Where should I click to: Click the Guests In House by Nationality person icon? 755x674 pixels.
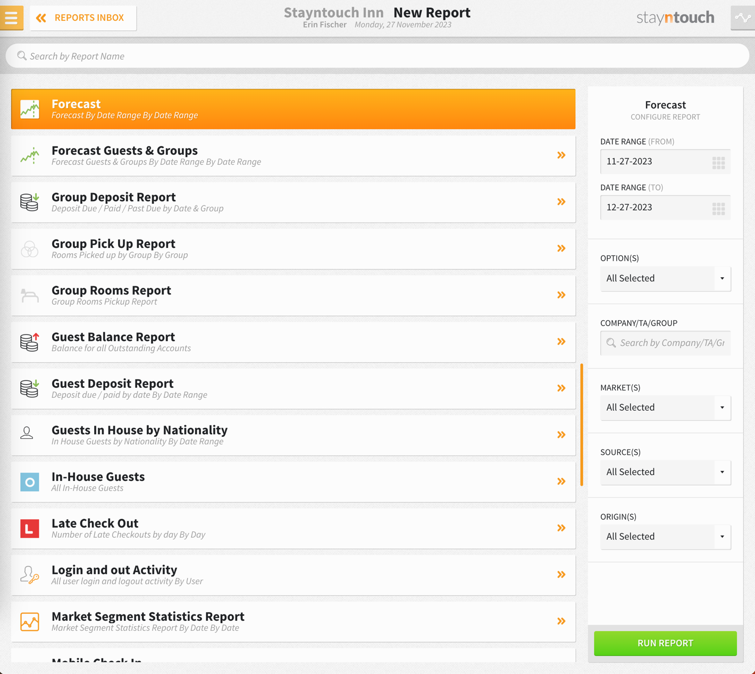[27, 433]
